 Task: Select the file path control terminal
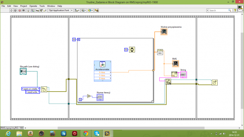point(23,71)
